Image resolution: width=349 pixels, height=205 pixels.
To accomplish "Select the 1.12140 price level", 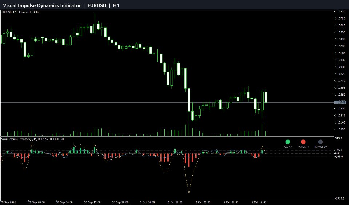I will point(340,122).
